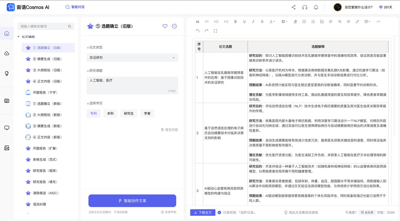Open the insert table dropdown
The height and width of the screenshot is (221, 400).
click(x=367, y=22)
